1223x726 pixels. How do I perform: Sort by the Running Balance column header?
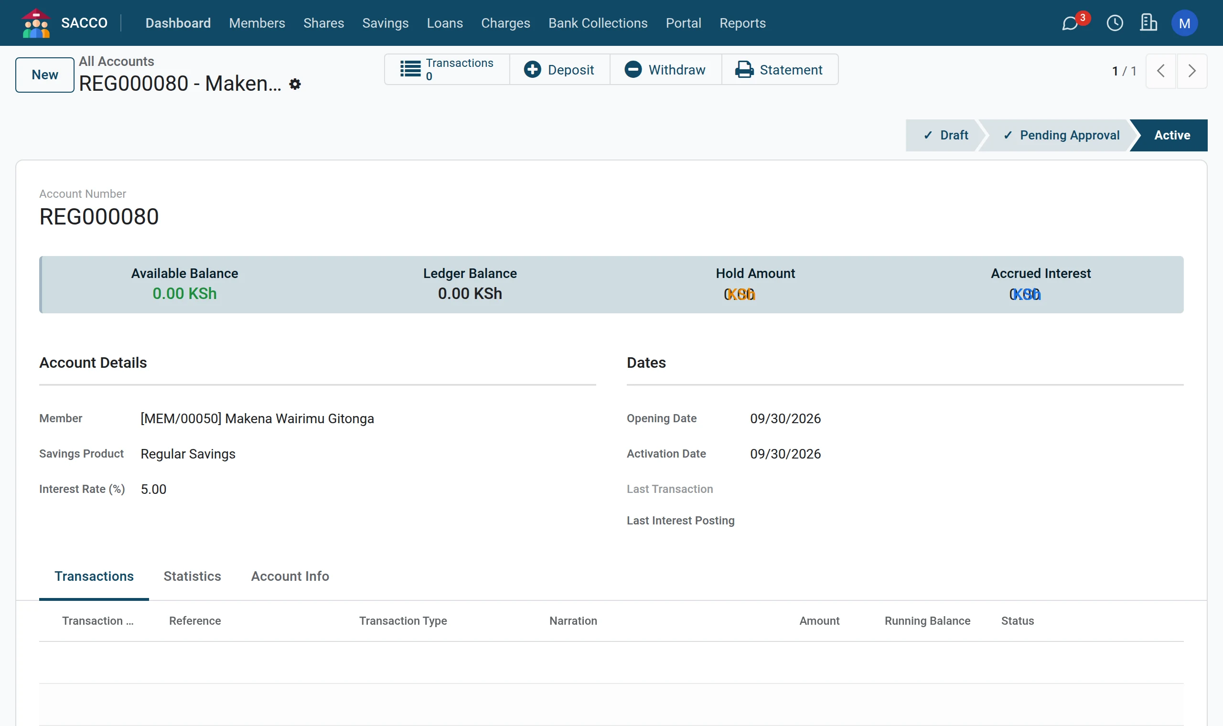coord(928,621)
